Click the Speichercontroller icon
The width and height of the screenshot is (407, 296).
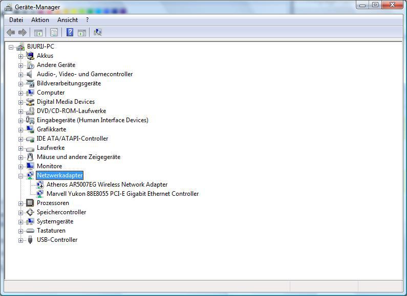point(30,212)
